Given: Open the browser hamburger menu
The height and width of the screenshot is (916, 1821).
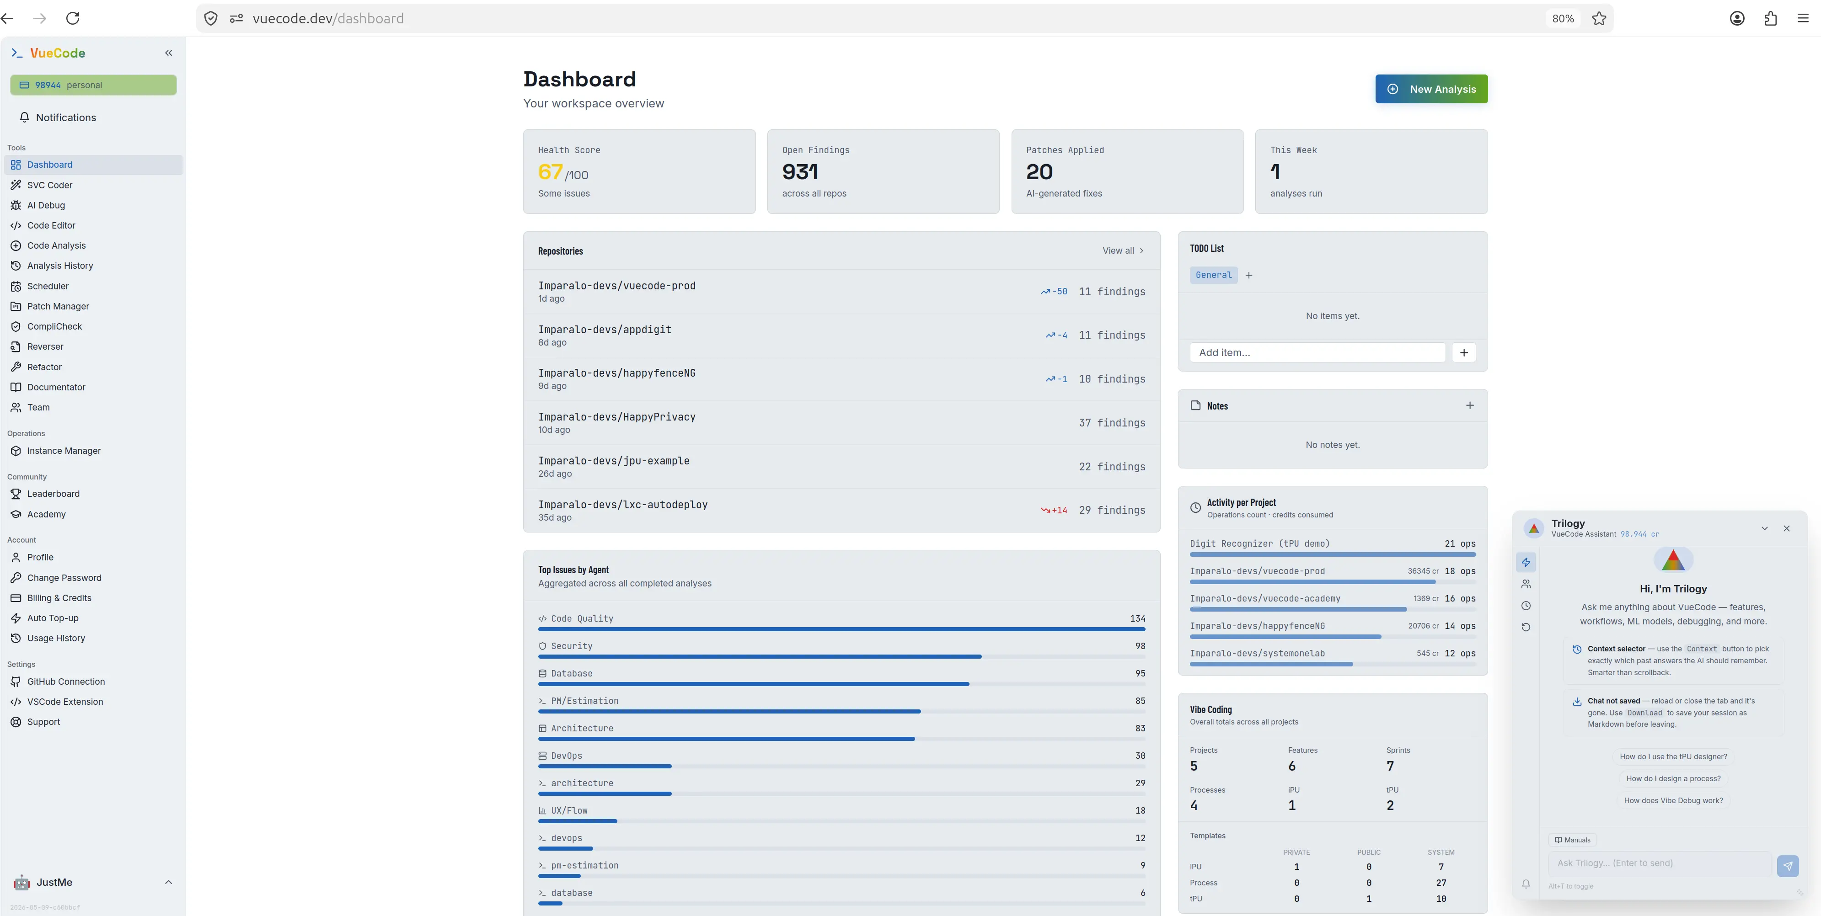Looking at the screenshot, I should tap(1803, 18).
